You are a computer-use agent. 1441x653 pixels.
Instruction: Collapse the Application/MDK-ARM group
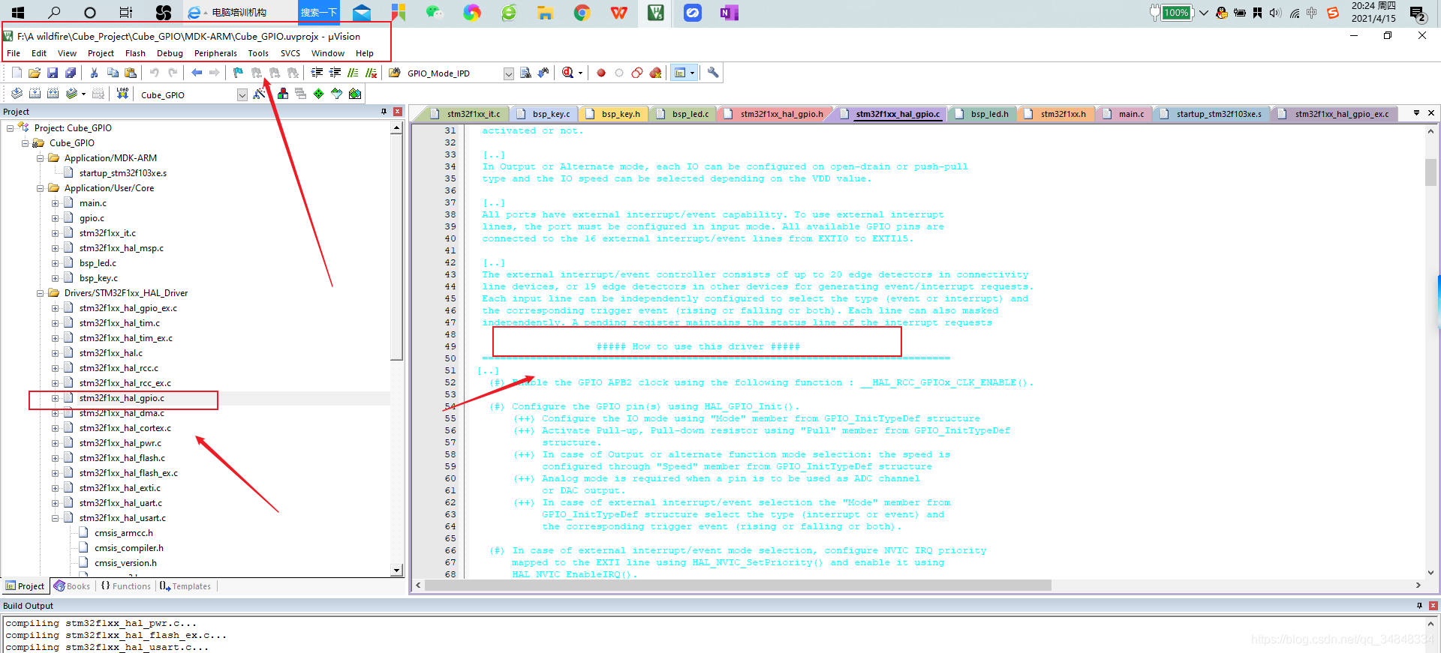tap(41, 158)
